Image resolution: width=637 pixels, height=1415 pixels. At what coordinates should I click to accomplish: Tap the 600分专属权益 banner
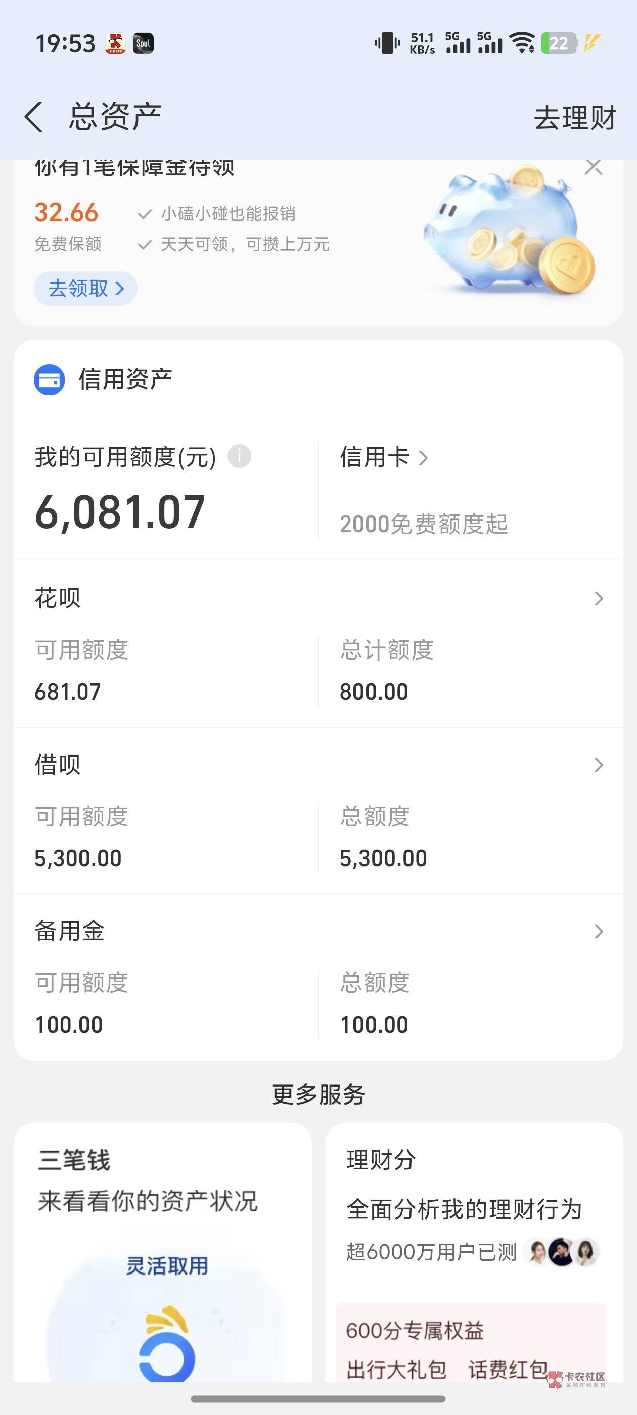pos(471,1340)
